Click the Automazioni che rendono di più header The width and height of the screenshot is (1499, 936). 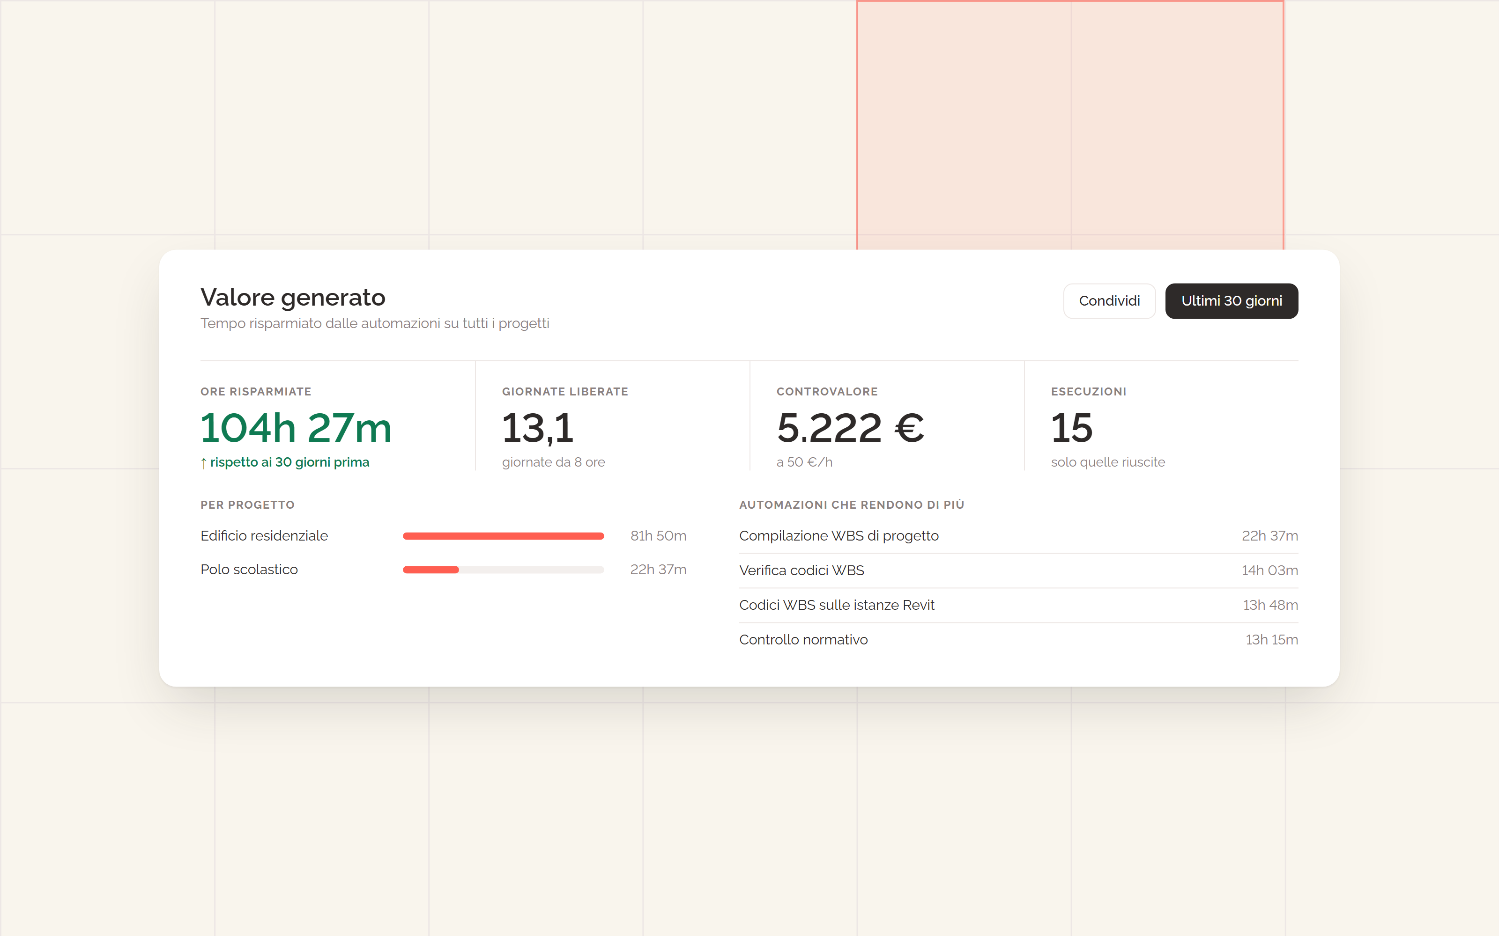pos(852,505)
